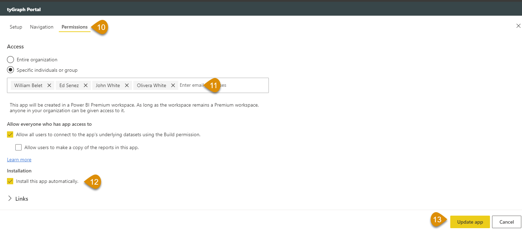Click the Update app button
Screen dimensions: 522x232
tap(470, 222)
